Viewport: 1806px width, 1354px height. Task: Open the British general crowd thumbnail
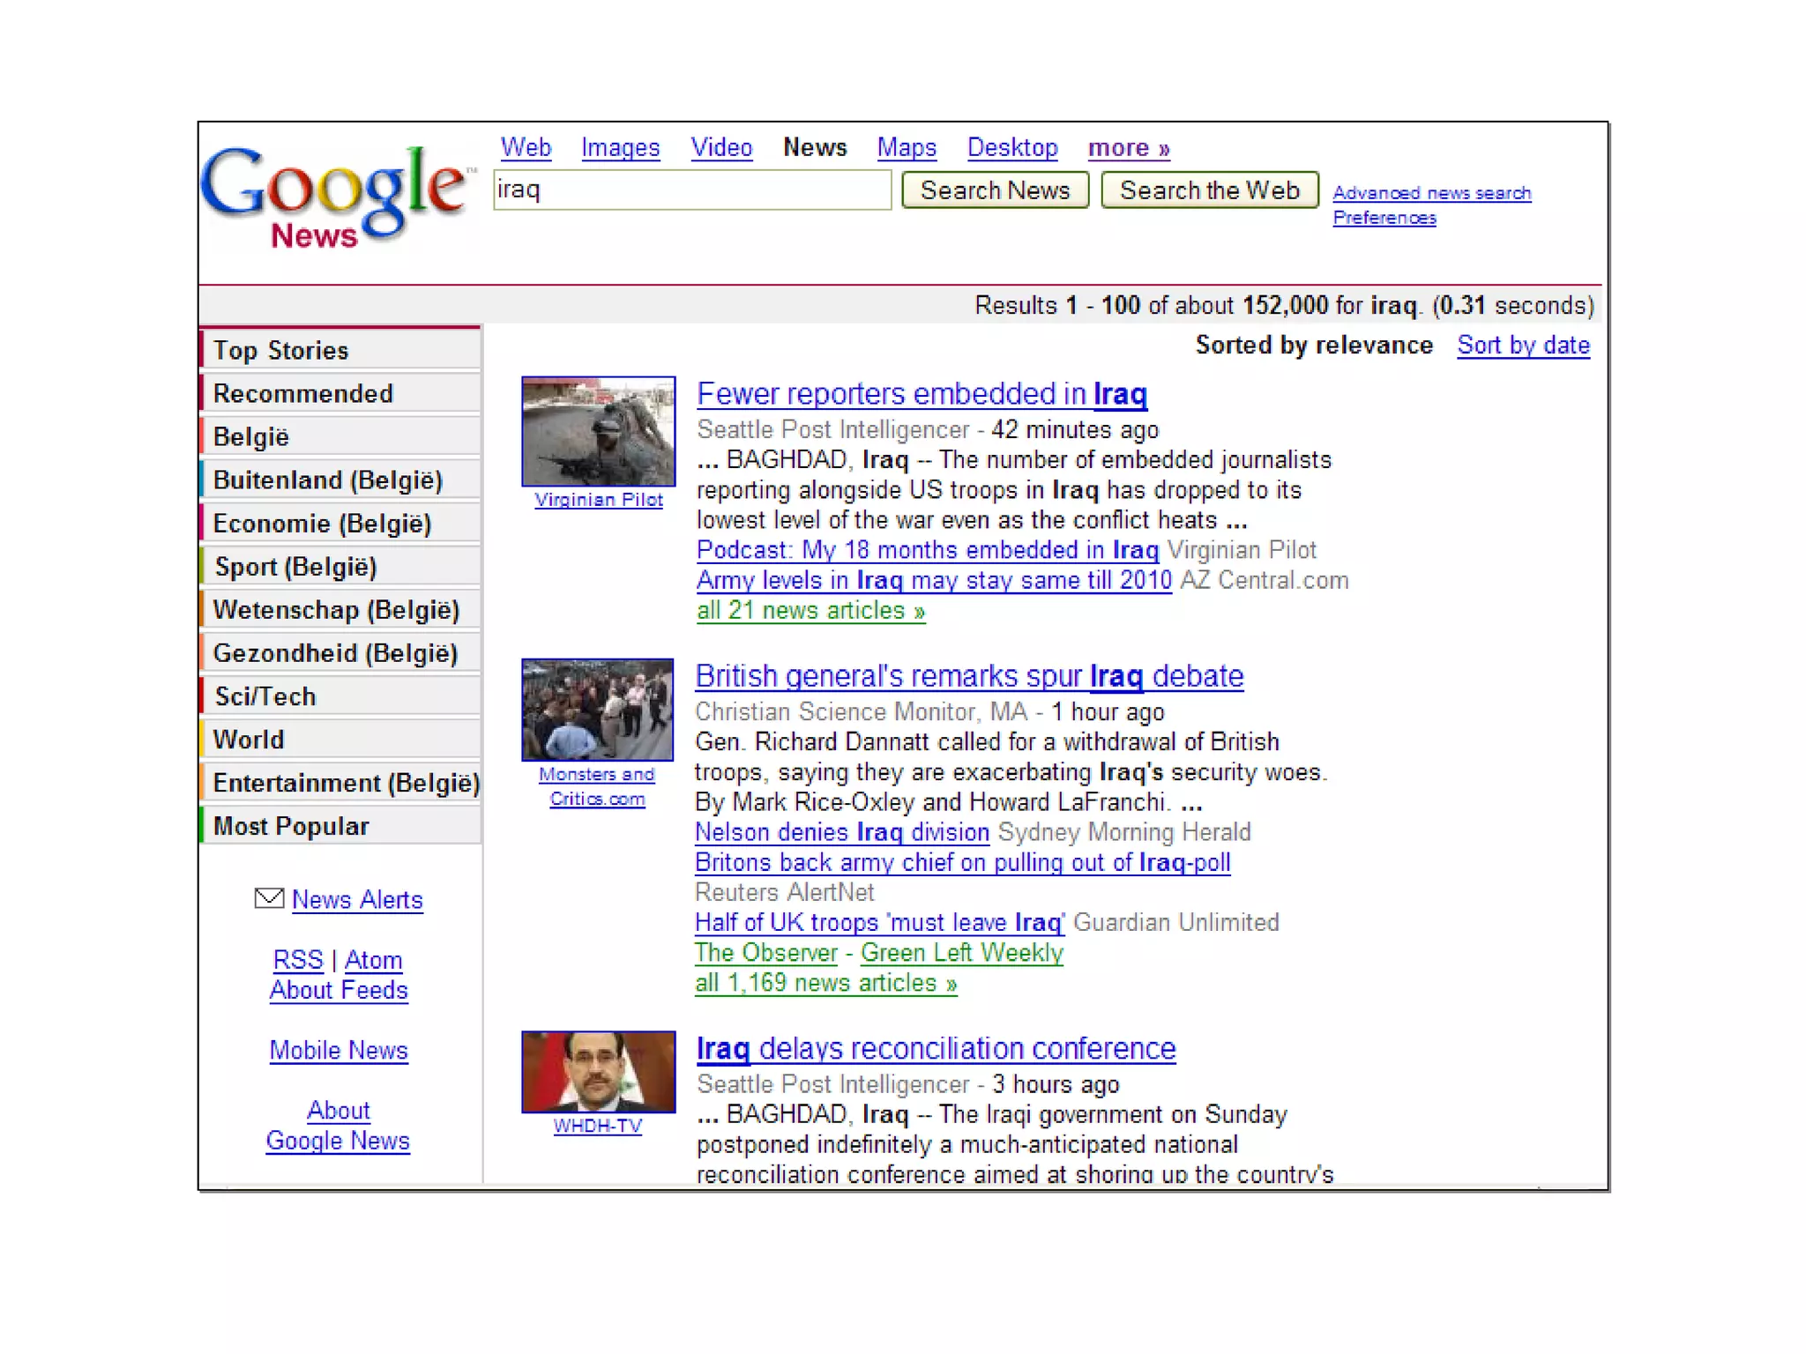[x=597, y=710]
